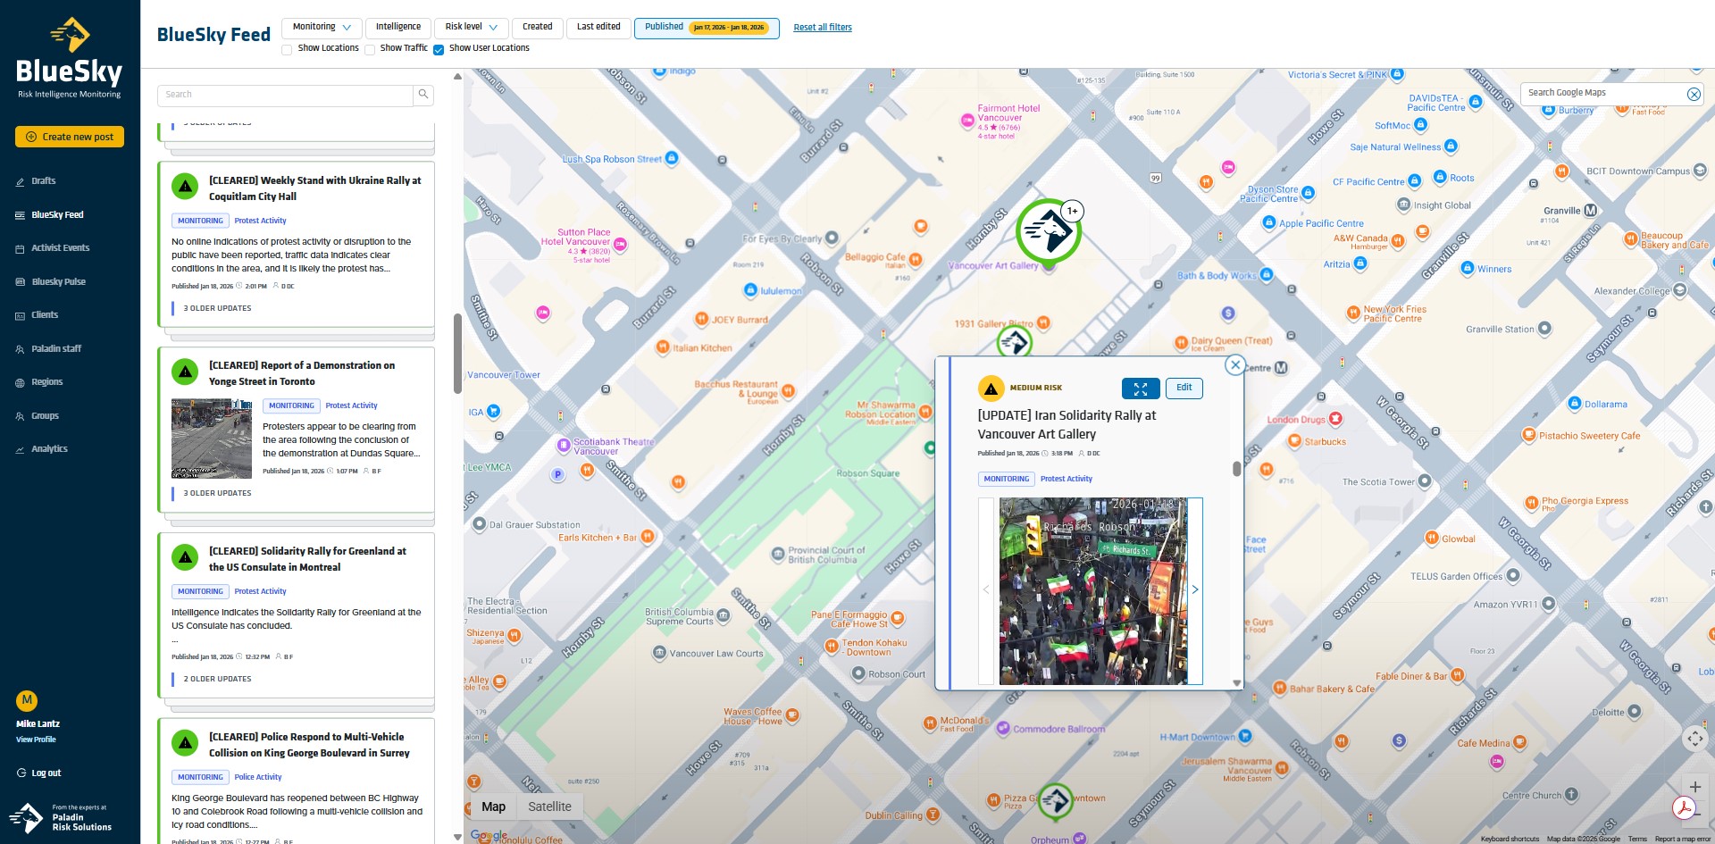
Task: Click Create new post button
Action: [x=70, y=137]
